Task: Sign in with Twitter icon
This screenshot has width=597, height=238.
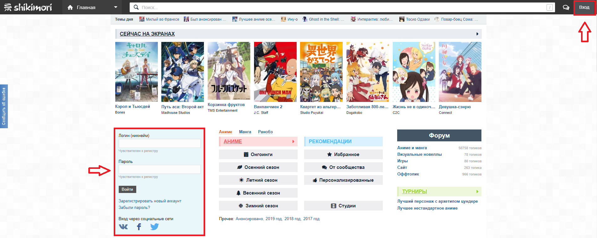Action: point(154,227)
